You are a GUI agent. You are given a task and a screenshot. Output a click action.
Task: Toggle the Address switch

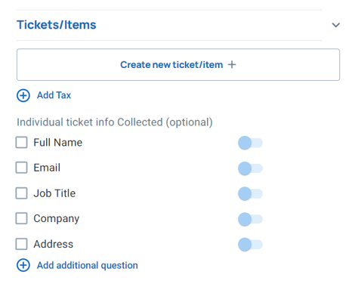click(250, 245)
